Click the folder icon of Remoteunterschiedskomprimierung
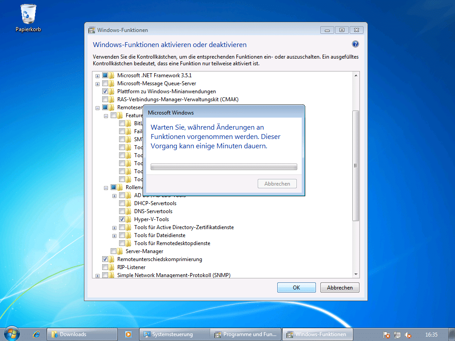 coord(112,259)
